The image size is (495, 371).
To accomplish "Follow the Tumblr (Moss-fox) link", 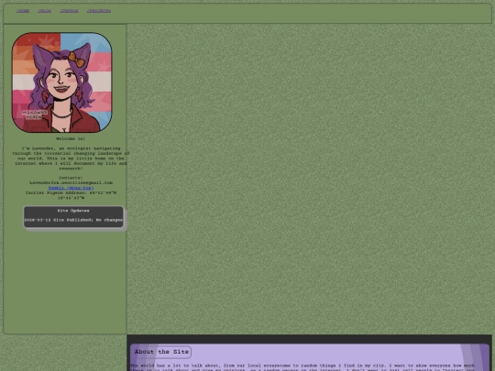I will tap(71, 188).
